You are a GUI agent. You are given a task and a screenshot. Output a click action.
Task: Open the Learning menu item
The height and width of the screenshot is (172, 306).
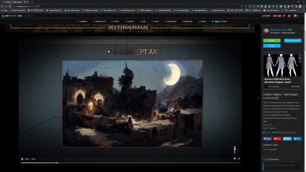pos(82,21)
